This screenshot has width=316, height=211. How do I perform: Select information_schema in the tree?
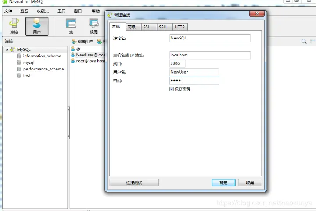(x=42, y=56)
